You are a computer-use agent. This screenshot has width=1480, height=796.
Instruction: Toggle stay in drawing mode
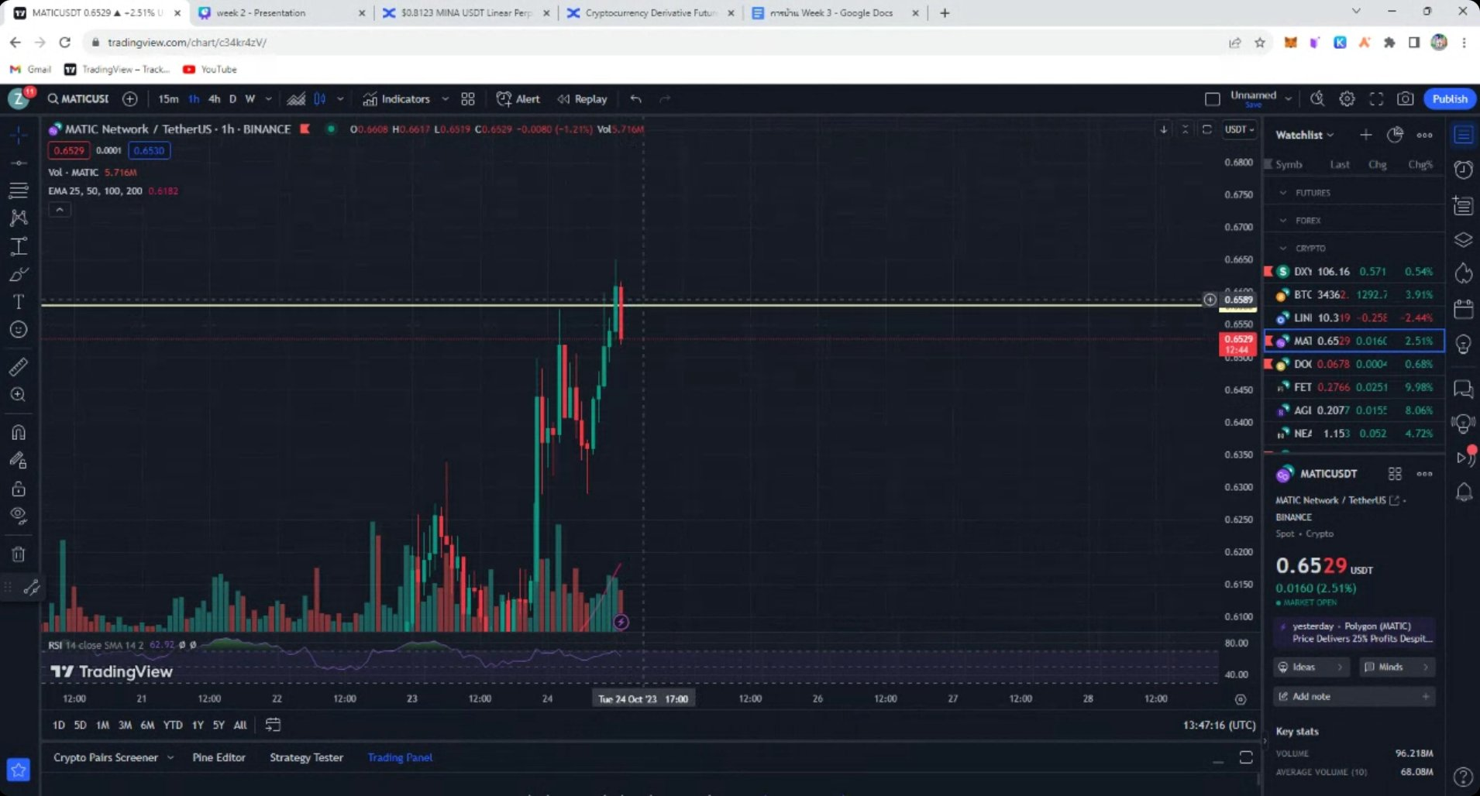19,461
